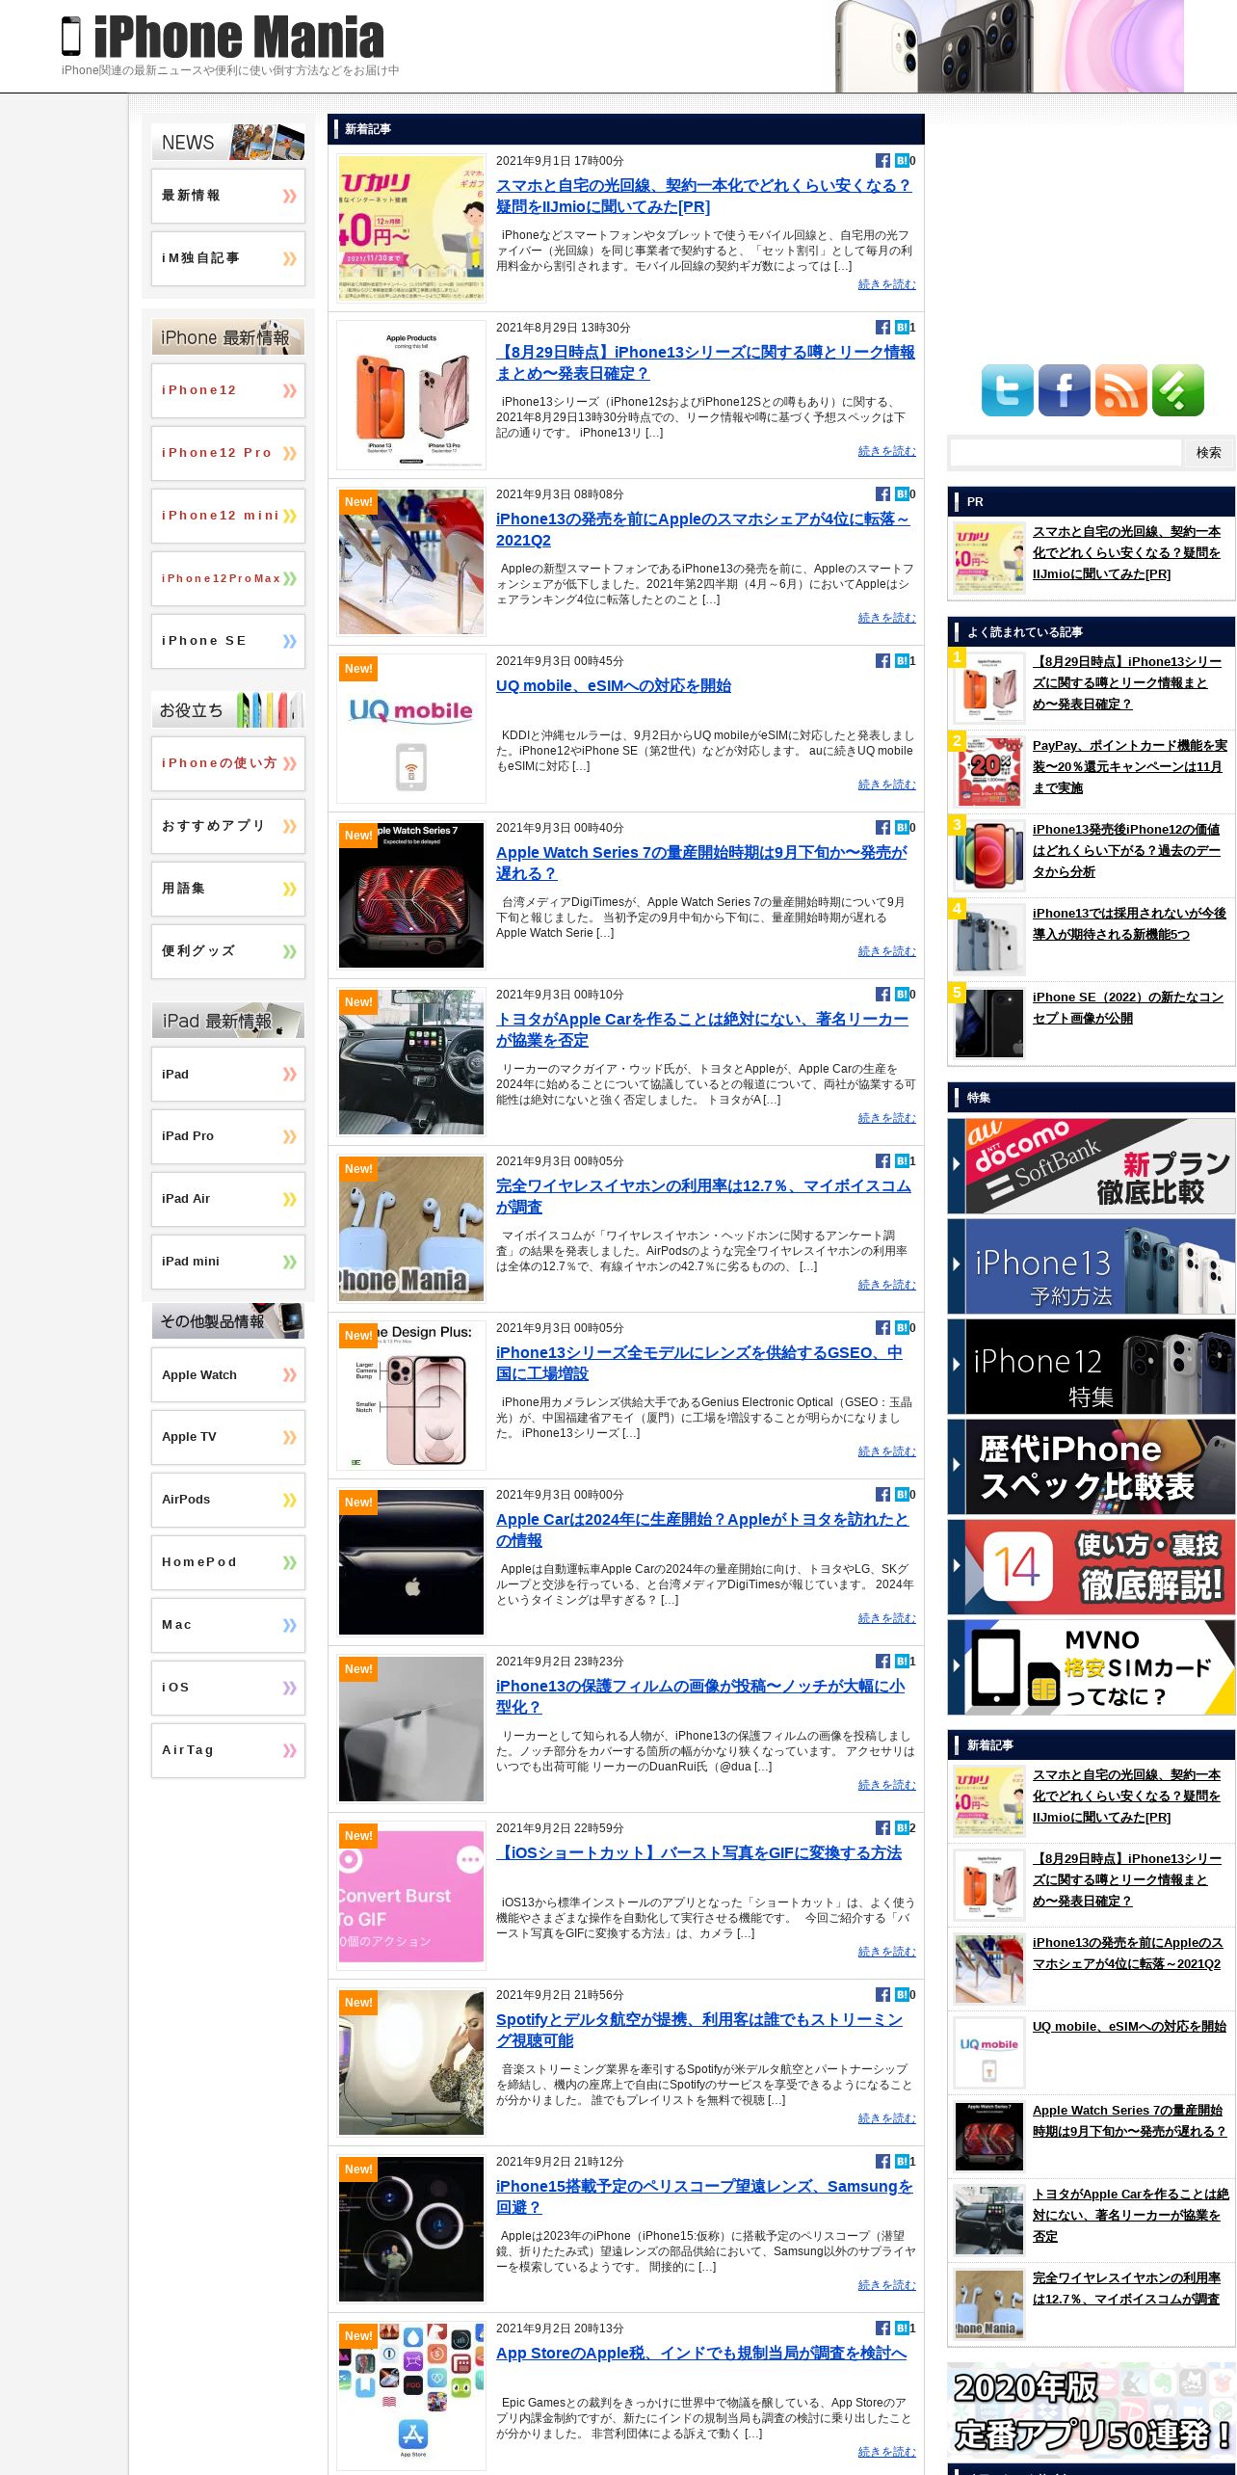
Task: Open the MVNO 格安SIMカード banner
Action: pyautogui.click(x=1092, y=1667)
